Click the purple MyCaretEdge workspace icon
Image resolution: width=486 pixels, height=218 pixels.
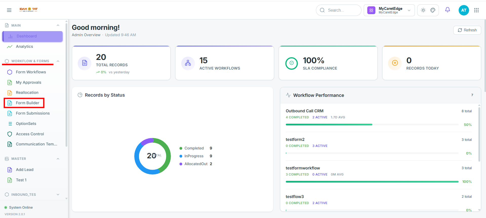coord(371,10)
